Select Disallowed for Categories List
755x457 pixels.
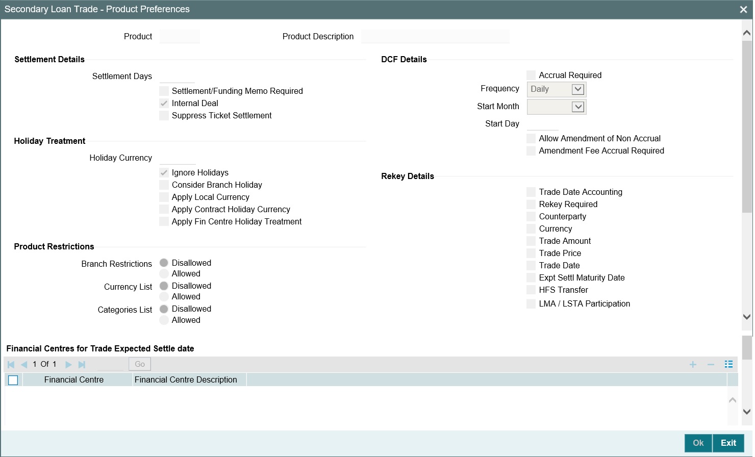pos(164,309)
